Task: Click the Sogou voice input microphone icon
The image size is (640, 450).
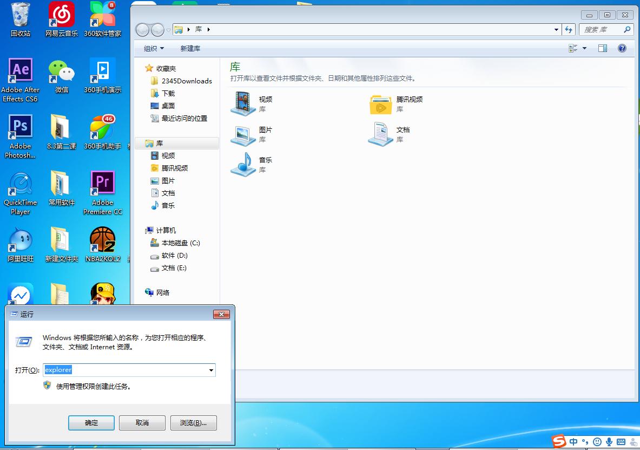Action: [x=610, y=442]
